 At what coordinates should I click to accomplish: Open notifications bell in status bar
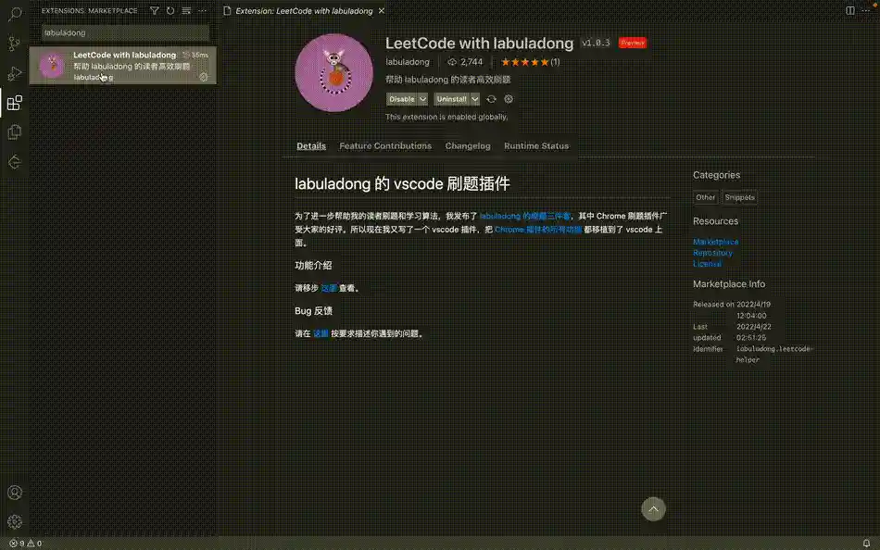coord(866,544)
